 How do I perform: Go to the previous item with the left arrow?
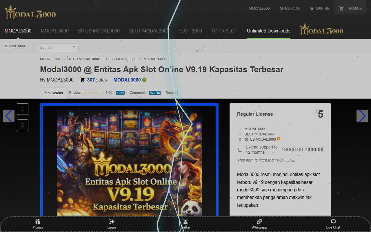click(9, 116)
